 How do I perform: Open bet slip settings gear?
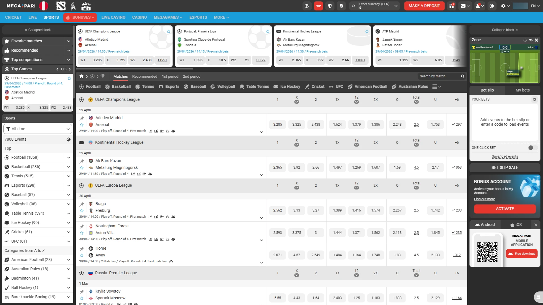535,99
